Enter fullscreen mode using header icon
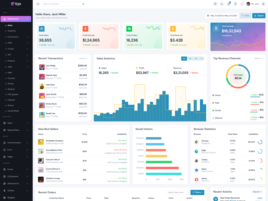The width and height of the screenshot is (268, 201). click(242, 4)
